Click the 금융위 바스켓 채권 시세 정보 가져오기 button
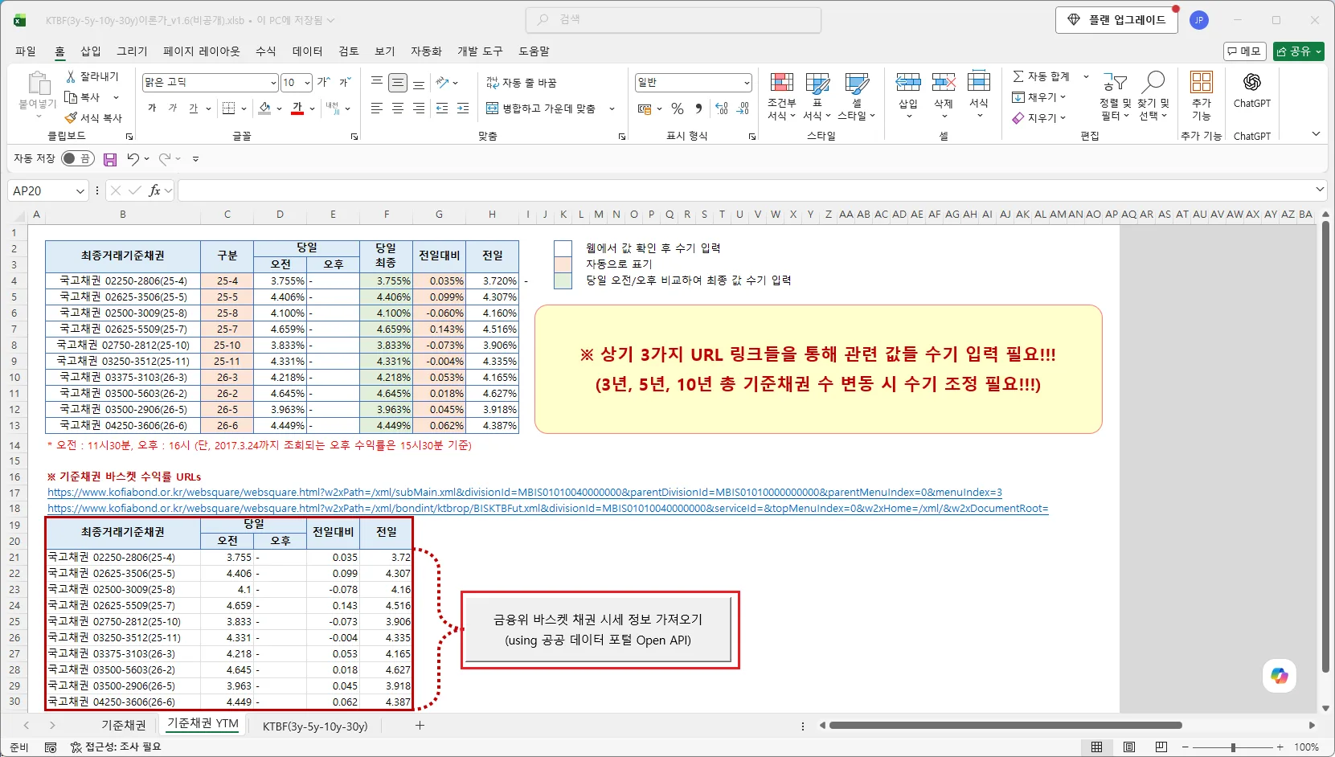1335x757 pixels. (598, 630)
